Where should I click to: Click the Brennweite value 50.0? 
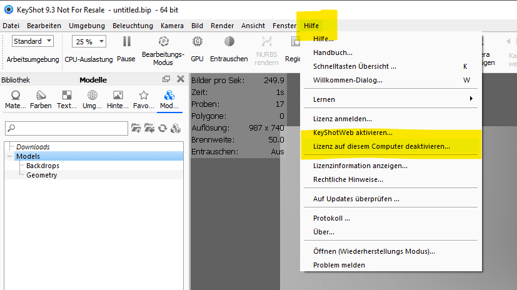(276, 140)
